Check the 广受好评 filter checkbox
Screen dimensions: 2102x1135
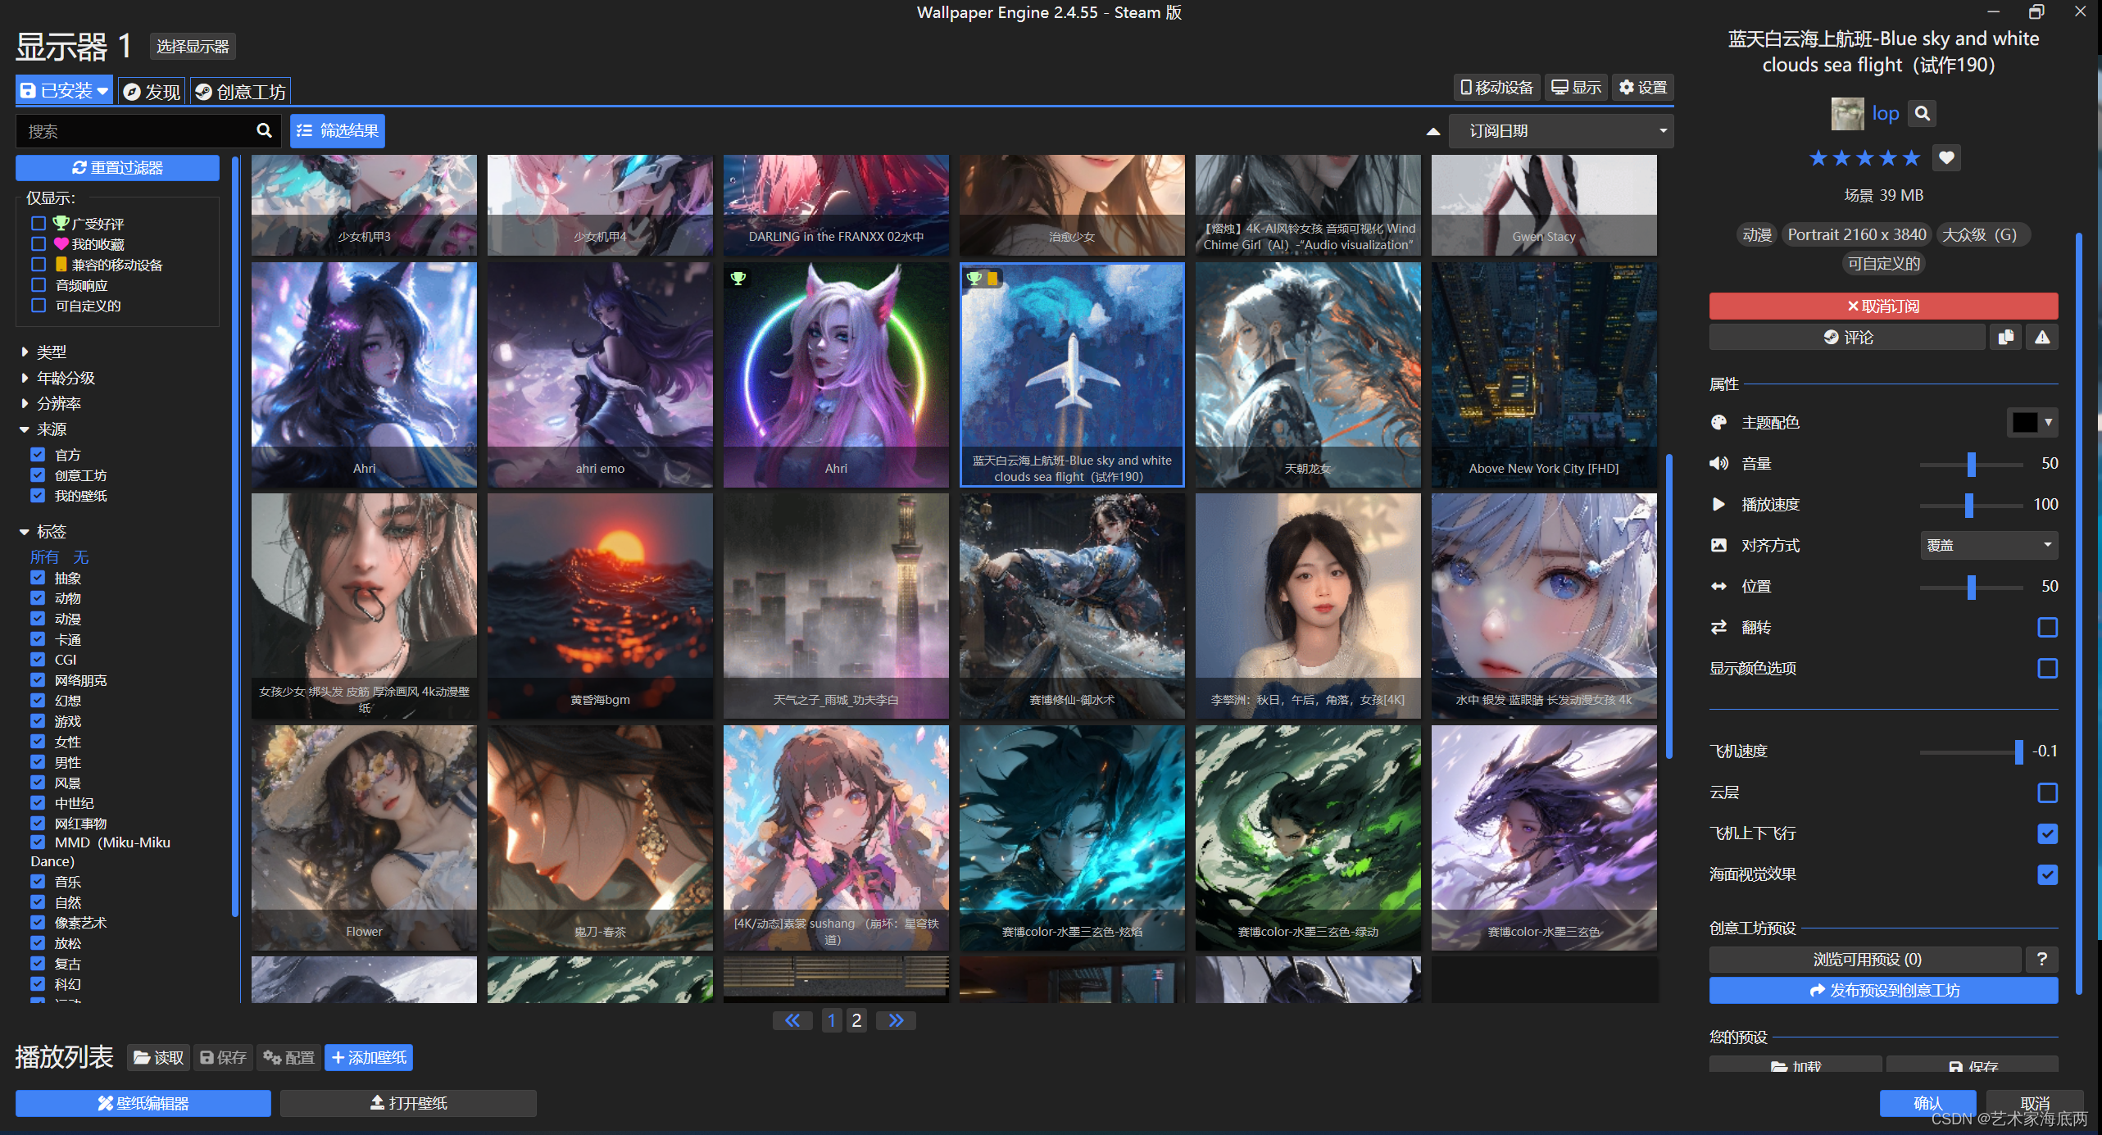pyautogui.click(x=38, y=223)
